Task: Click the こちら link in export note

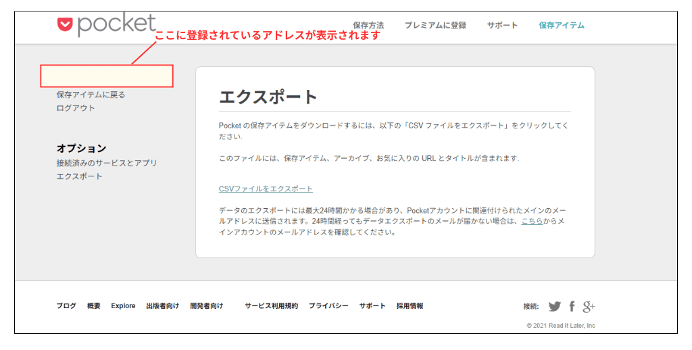Action: 532,221
